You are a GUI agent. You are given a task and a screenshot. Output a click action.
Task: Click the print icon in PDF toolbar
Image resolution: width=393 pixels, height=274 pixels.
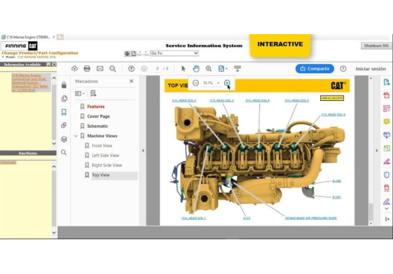(87, 69)
